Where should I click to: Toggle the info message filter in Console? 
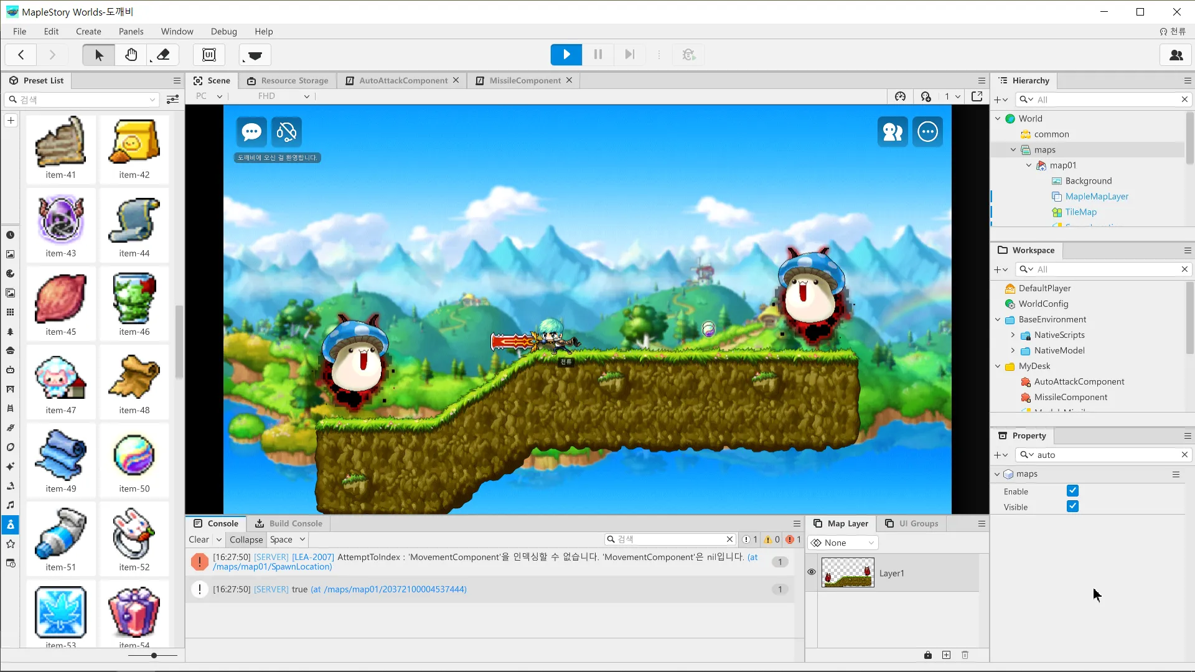point(750,539)
